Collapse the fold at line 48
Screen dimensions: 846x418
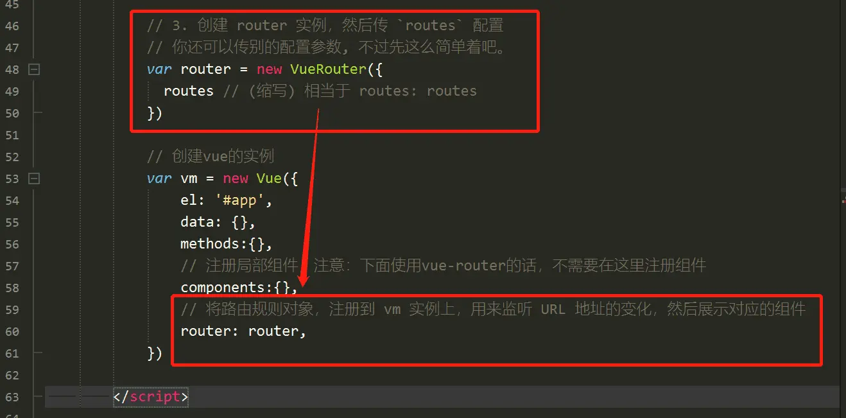point(34,69)
